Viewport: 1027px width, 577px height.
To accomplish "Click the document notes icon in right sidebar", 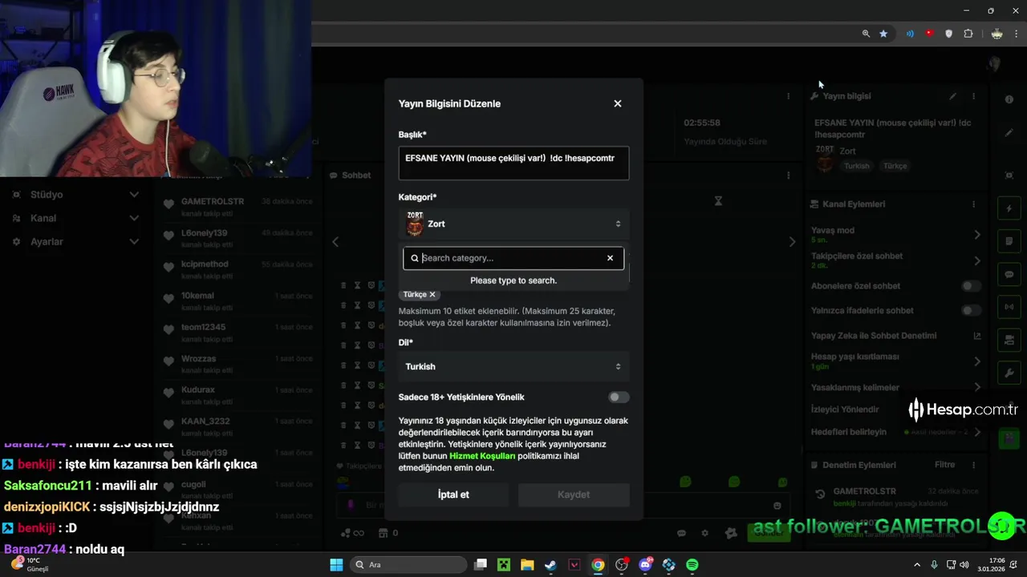I will coord(1009,241).
